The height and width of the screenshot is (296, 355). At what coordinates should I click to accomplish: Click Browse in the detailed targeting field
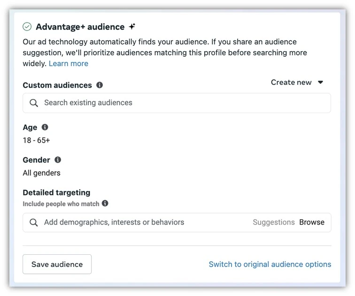312,222
